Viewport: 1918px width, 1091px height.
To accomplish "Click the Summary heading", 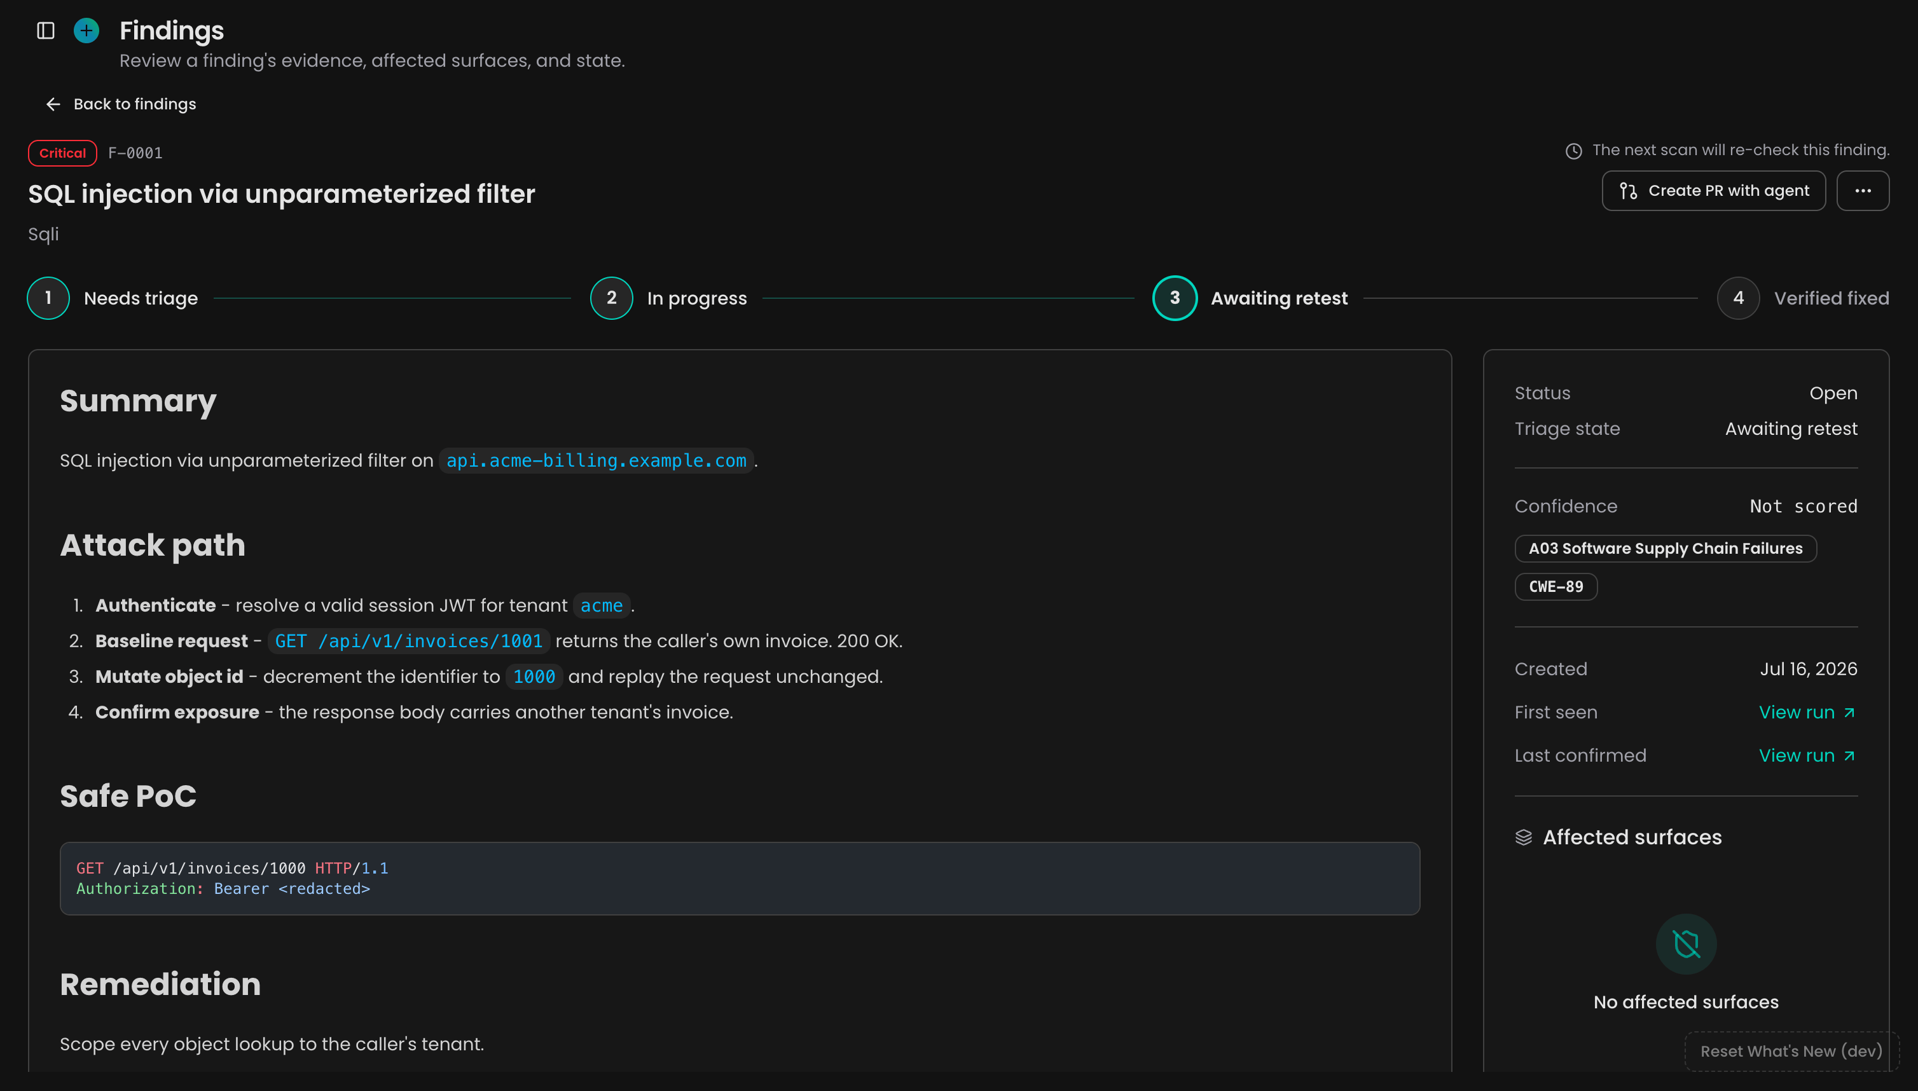I will [138, 401].
